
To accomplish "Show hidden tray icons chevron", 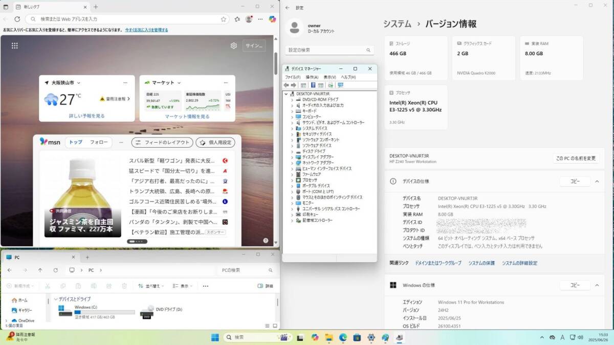I will 542,337.
